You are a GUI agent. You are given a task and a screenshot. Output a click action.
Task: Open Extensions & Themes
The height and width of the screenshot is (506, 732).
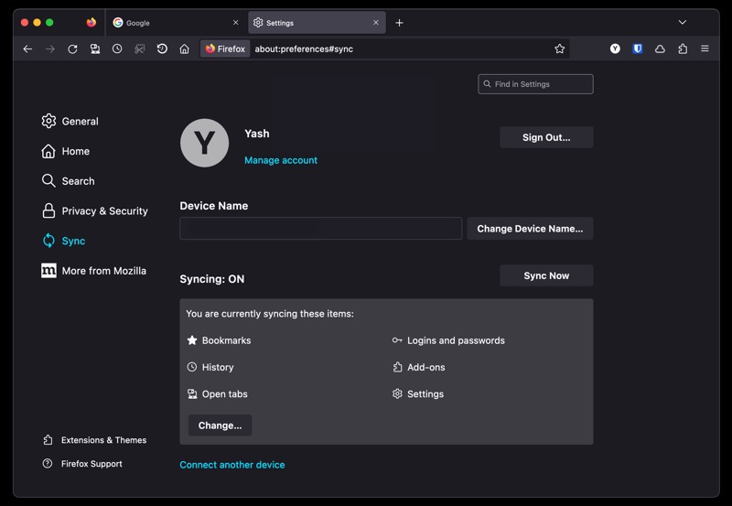click(95, 440)
